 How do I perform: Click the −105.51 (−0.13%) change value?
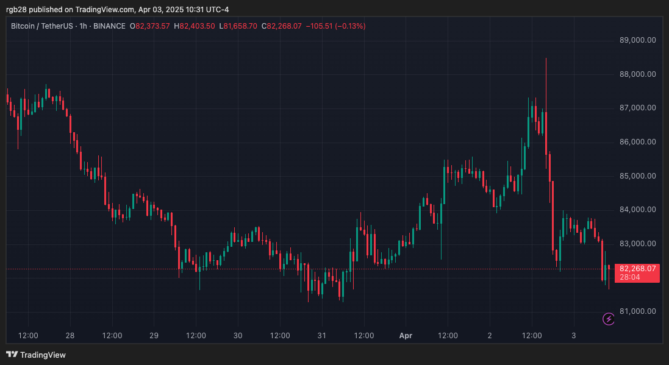(338, 26)
